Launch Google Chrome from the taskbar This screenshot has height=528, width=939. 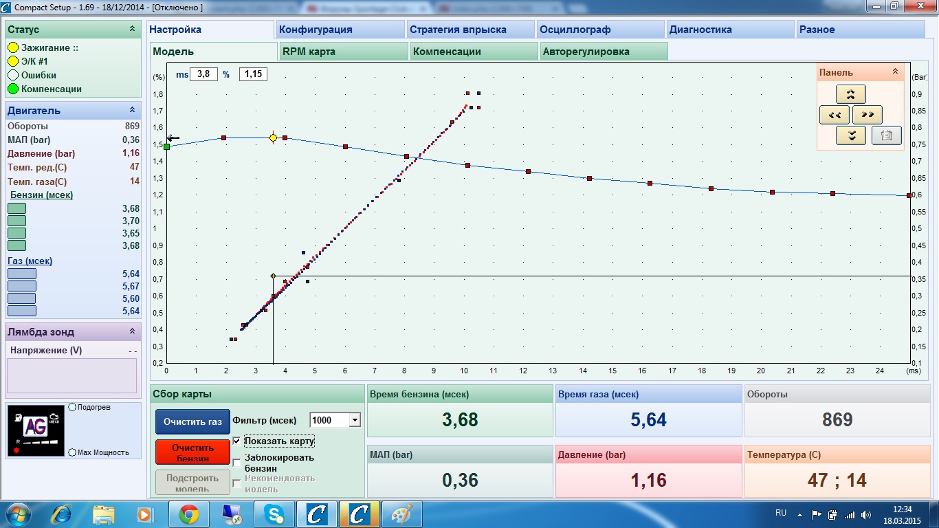[x=189, y=514]
